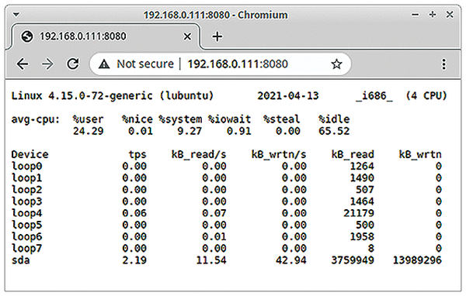Open a new tab with plus button

pos(217,36)
